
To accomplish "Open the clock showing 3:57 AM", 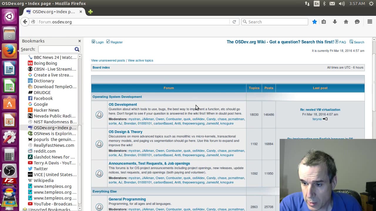I will [357, 4].
